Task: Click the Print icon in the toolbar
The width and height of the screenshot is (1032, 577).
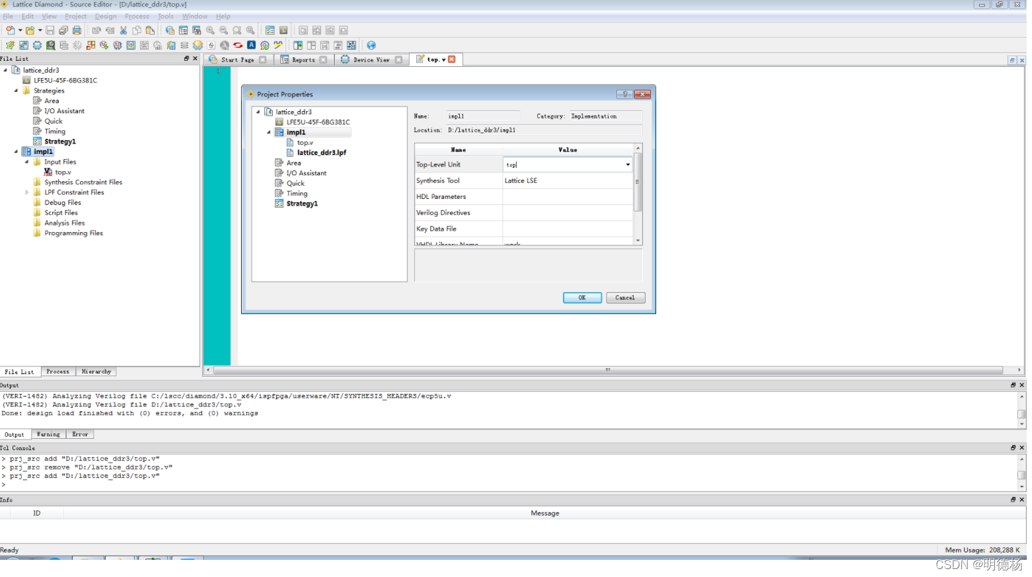Action: point(77,30)
